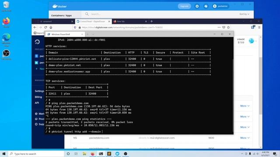Close the Windows PowerShell tab

pyautogui.click(x=82, y=34)
